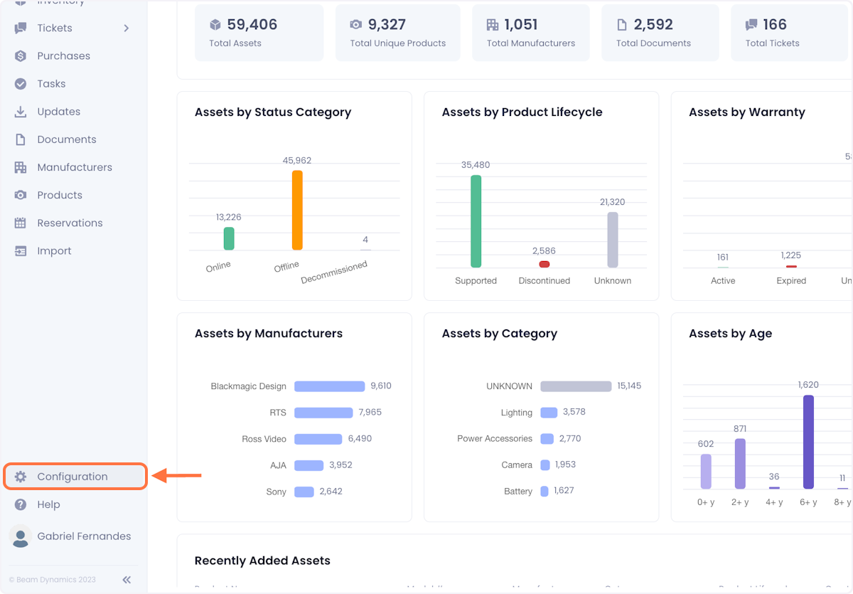Click the user avatar icon
This screenshot has height=594, width=853.
(x=21, y=536)
